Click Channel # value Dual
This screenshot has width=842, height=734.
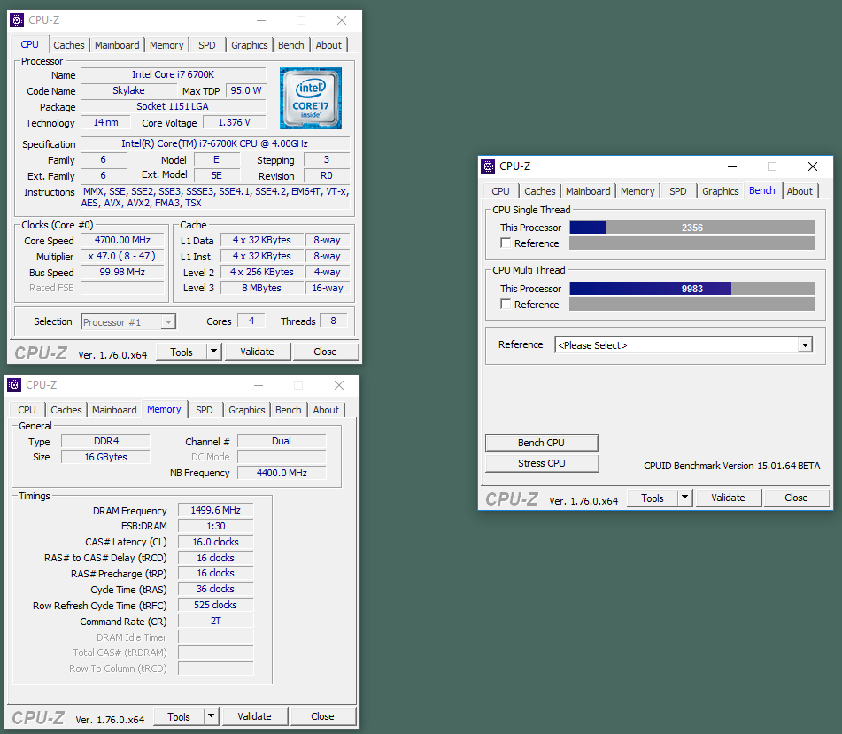point(282,441)
